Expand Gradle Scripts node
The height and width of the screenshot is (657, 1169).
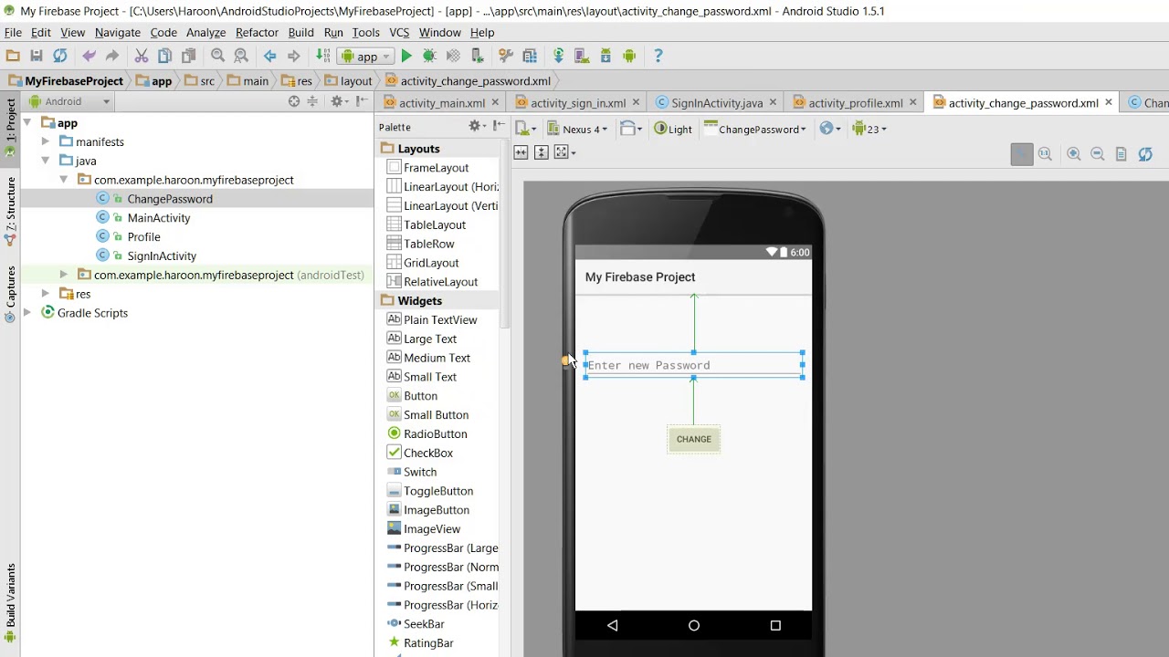[26, 313]
